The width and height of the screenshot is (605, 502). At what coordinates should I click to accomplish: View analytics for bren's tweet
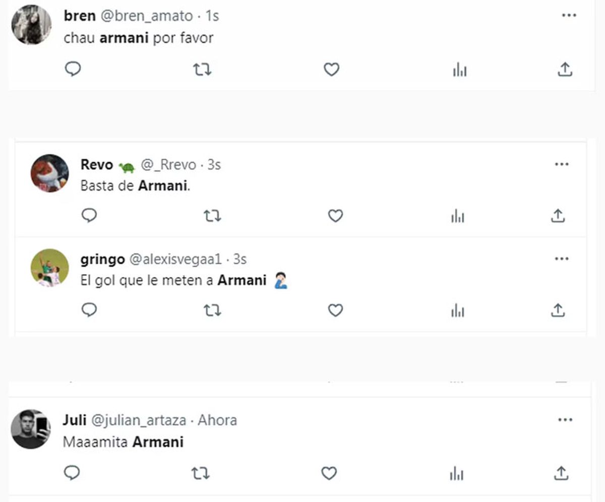(460, 71)
